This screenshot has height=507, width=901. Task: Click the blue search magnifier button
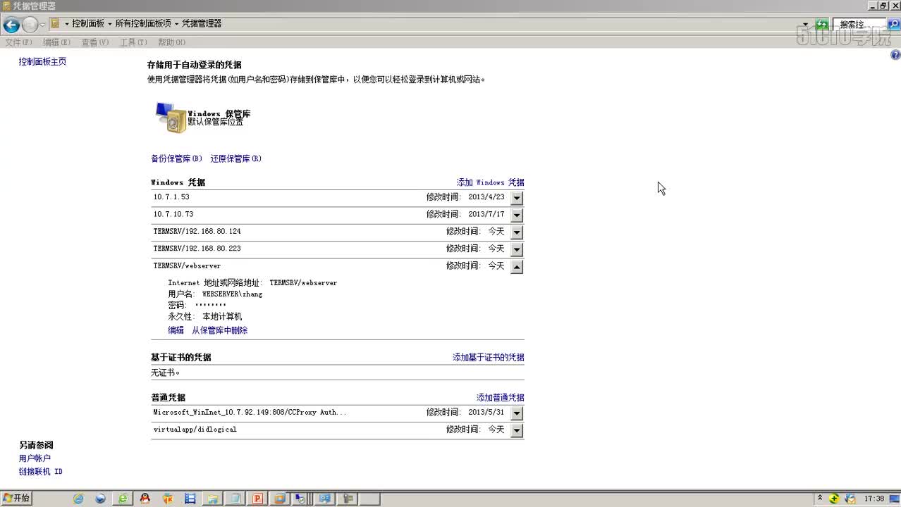pos(893,25)
